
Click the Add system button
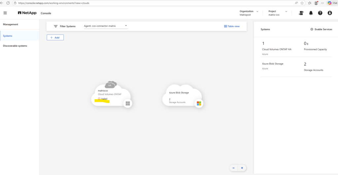click(x=55, y=37)
